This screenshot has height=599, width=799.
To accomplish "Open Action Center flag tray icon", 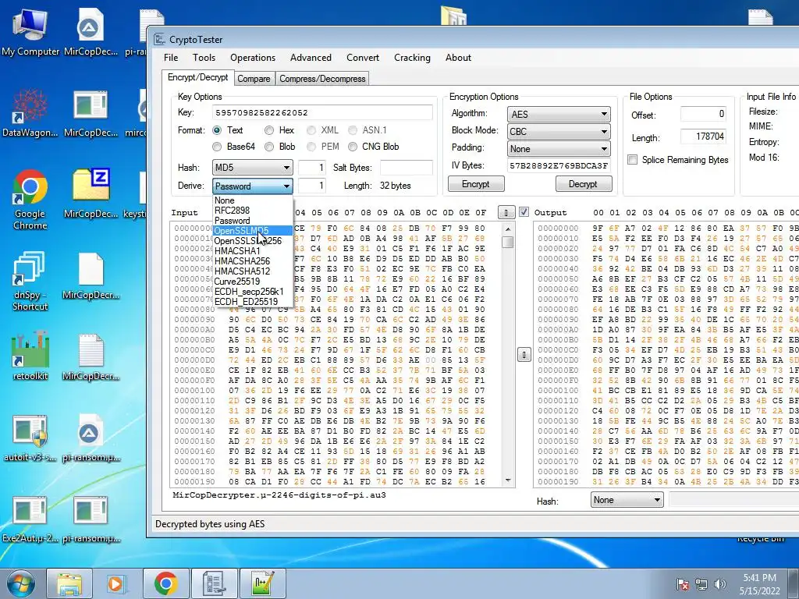I will pyautogui.click(x=683, y=583).
